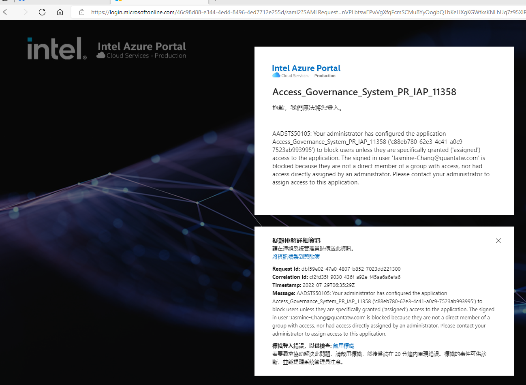This screenshot has width=526, height=385.
Task: Open the browser home page
Action: pos(60,12)
